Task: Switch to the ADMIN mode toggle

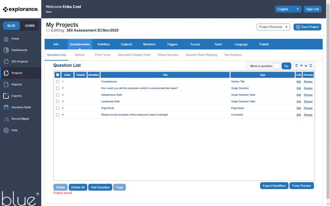Action: coord(30,26)
